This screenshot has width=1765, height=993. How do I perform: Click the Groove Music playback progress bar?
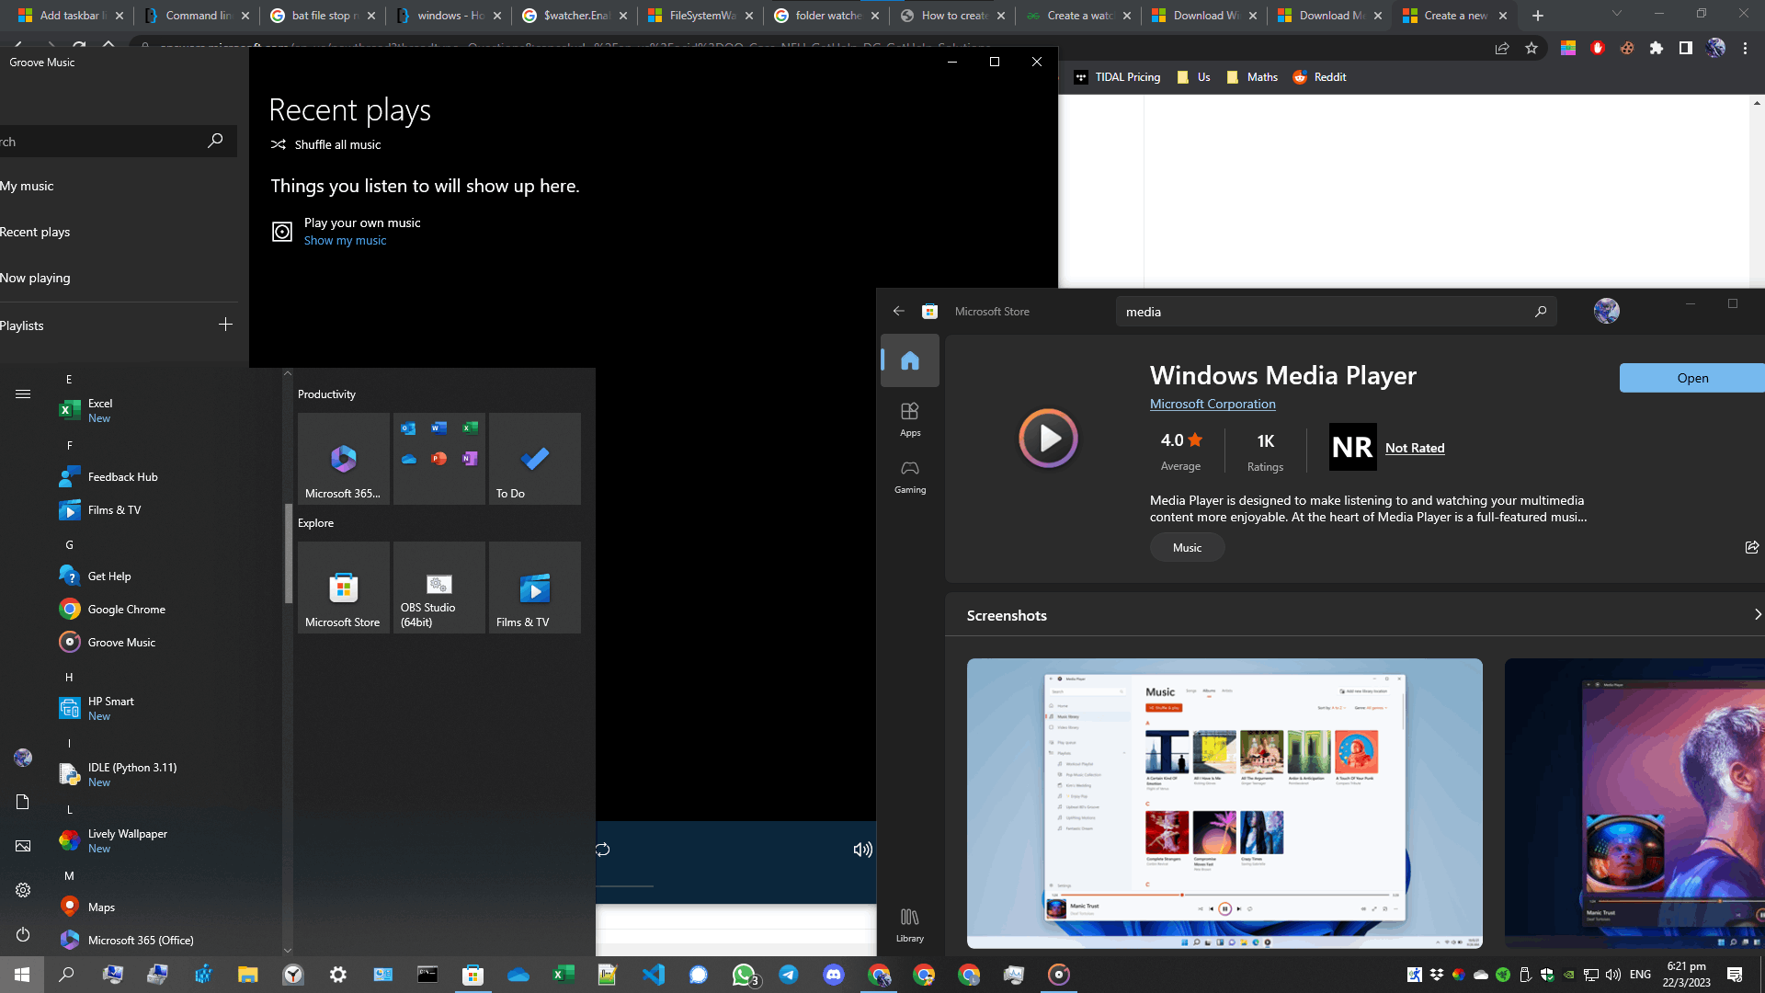(x=625, y=886)
